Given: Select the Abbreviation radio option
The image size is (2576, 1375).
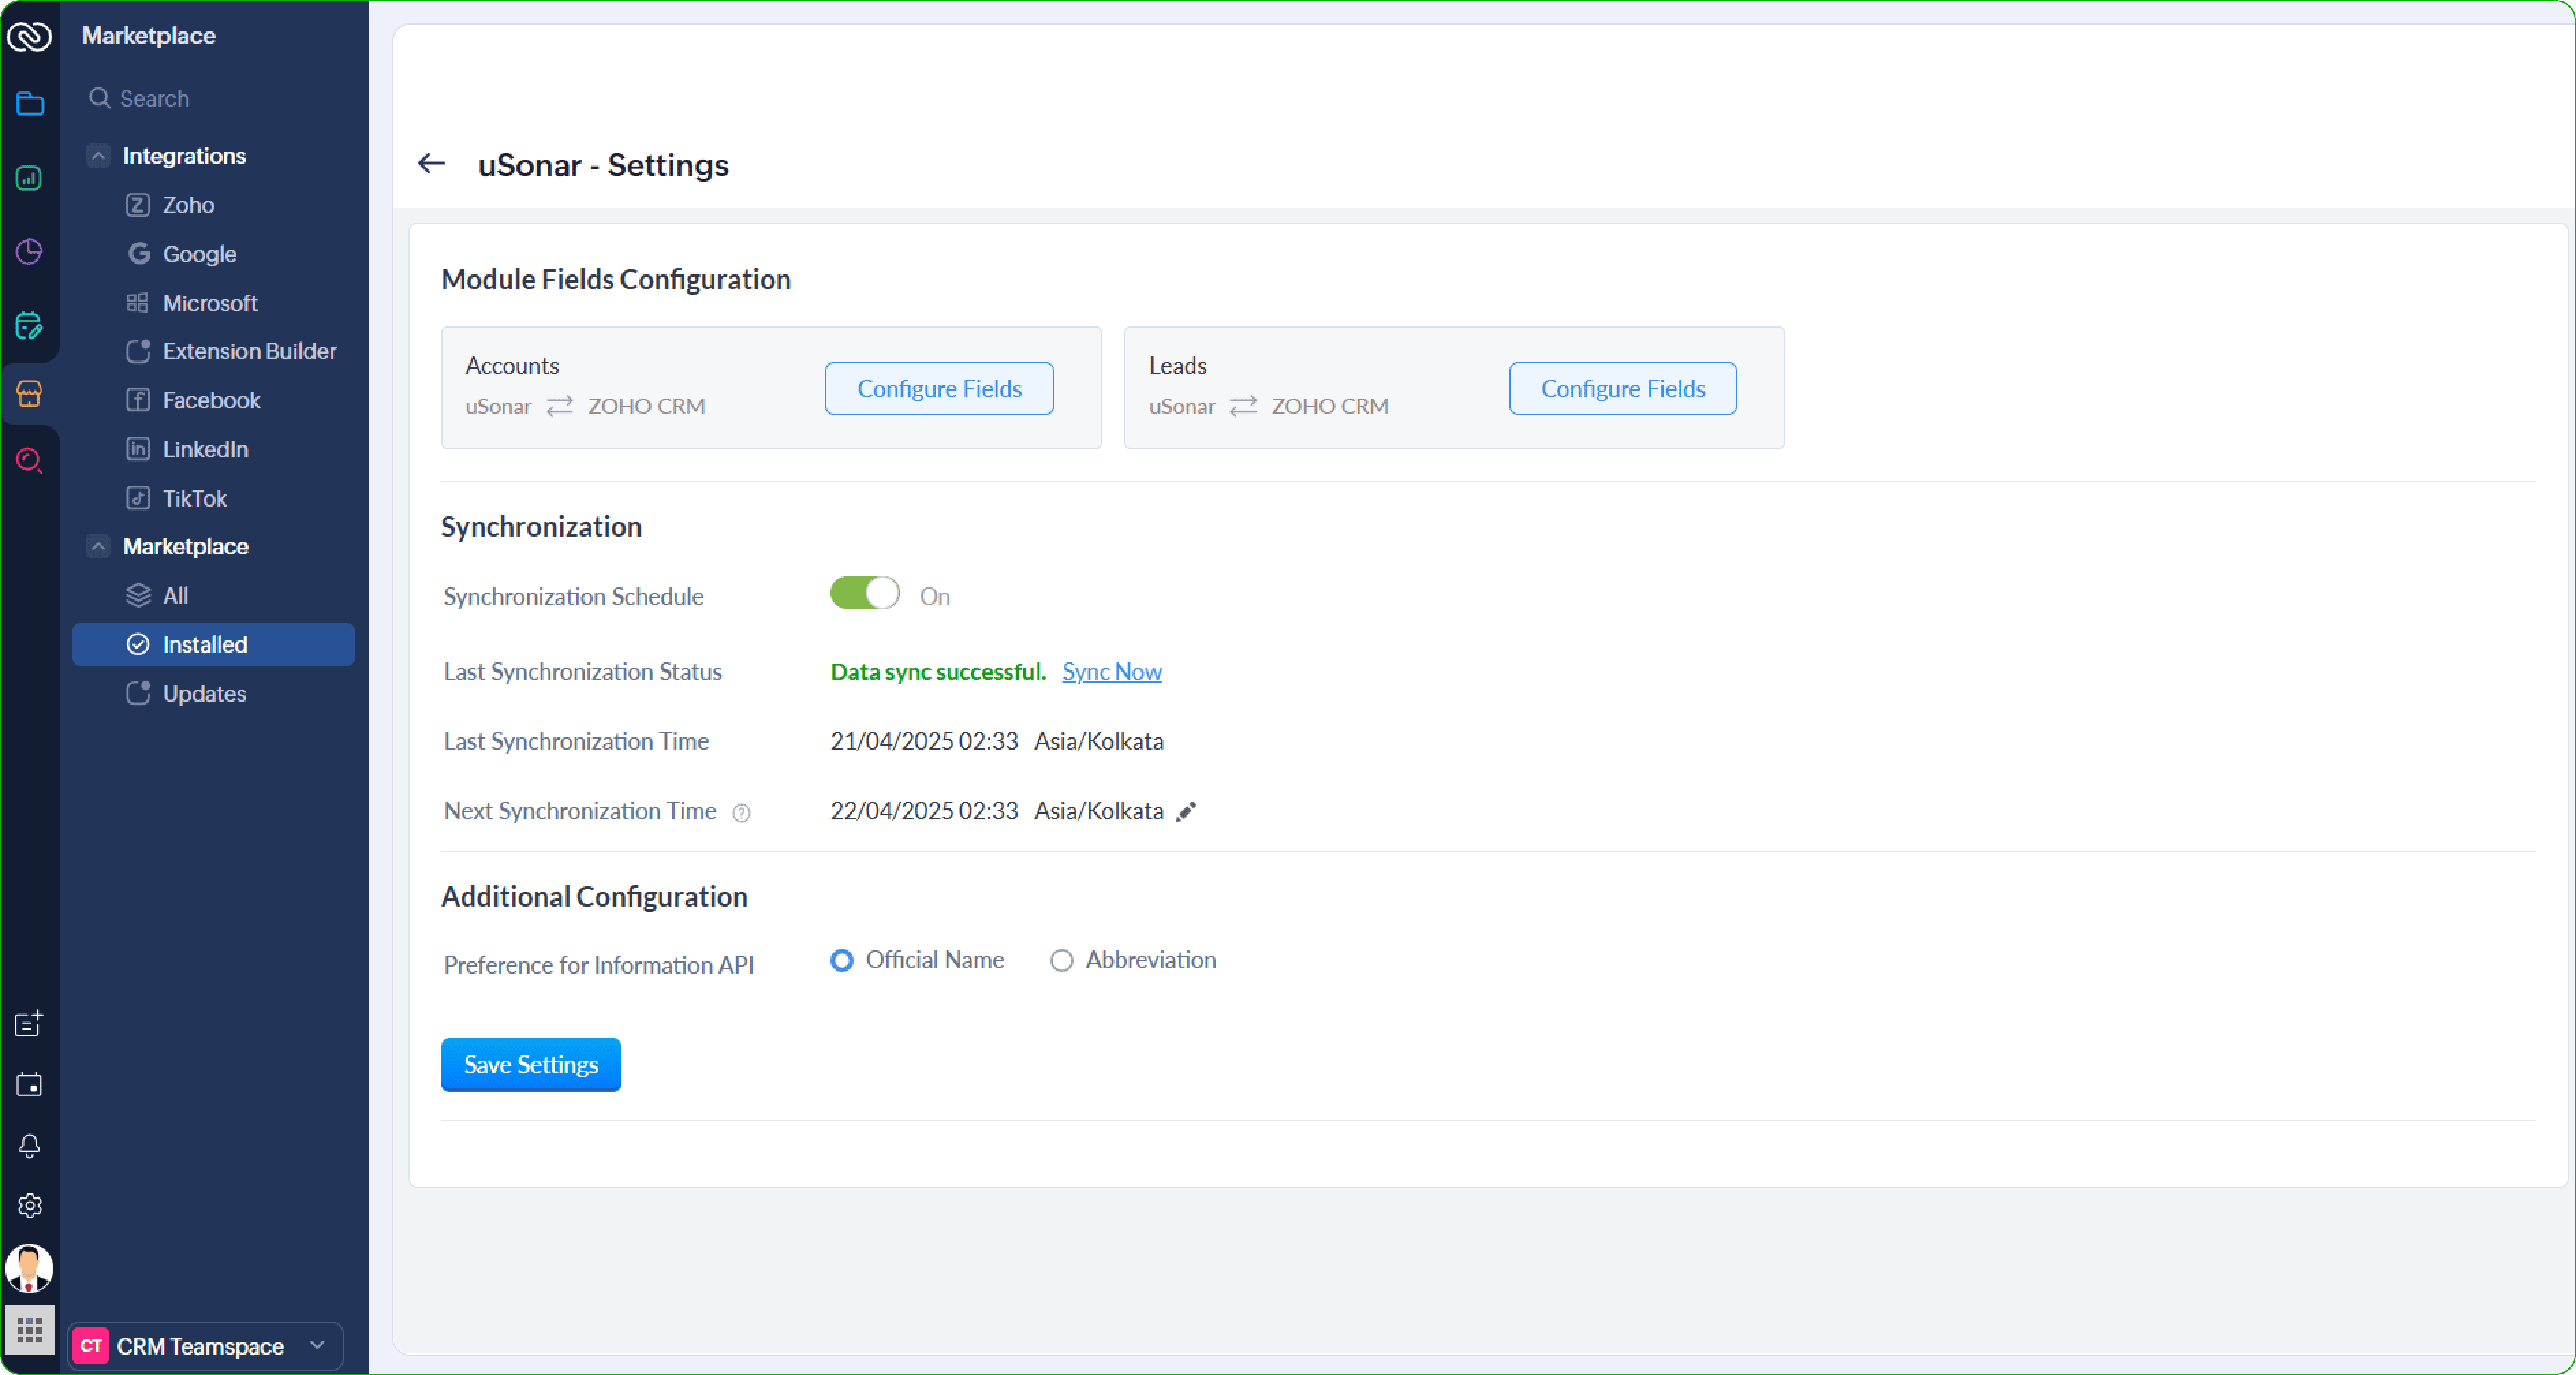Looking at the screenshot, I should tap(1061, 961).
